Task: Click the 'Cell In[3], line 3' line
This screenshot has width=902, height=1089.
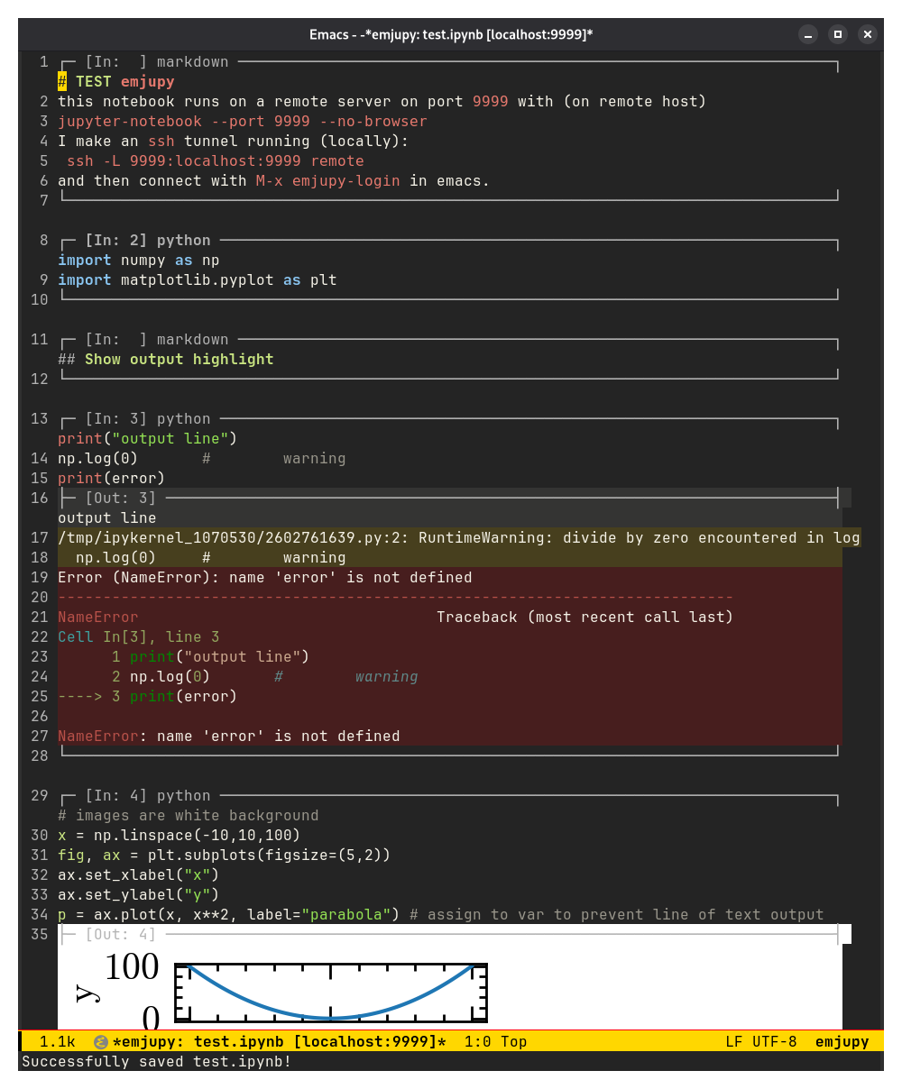Action: [x=139, y=637]
